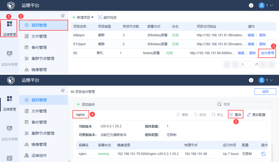Screen dimensions: 279x162
Task: Click the nginx component title
Action: 80,115
